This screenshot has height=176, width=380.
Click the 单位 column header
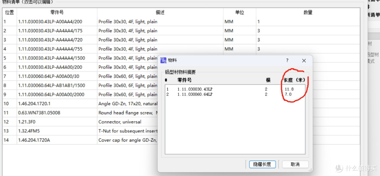pyautogui.click(x=240, y=12)
